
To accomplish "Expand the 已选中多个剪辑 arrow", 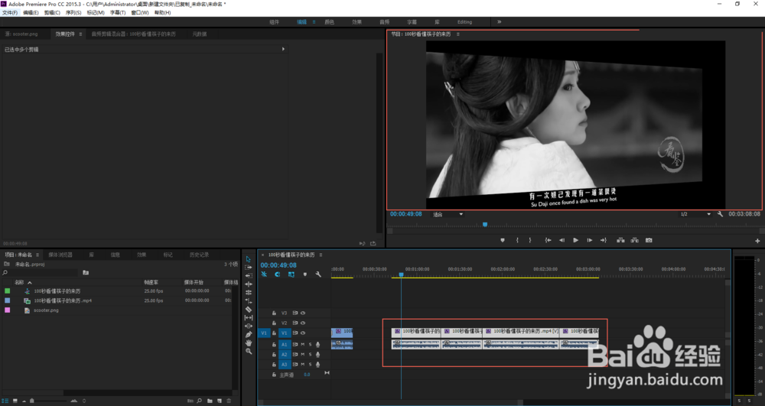I will 283,49.
